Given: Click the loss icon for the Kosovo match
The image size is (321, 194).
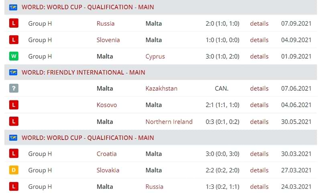Looking at the screenshot, I should point(14,105).
